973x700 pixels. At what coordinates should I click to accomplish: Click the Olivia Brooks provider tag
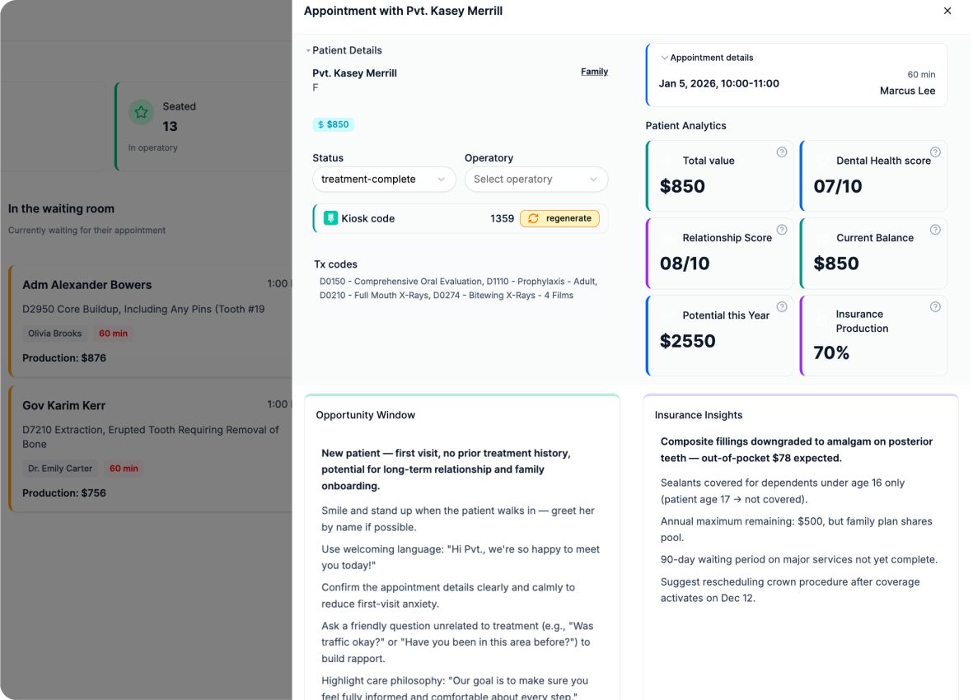[x=55, y=334]
